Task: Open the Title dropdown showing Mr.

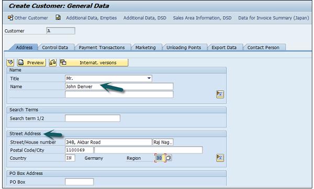Action: (x=108, y=78)
